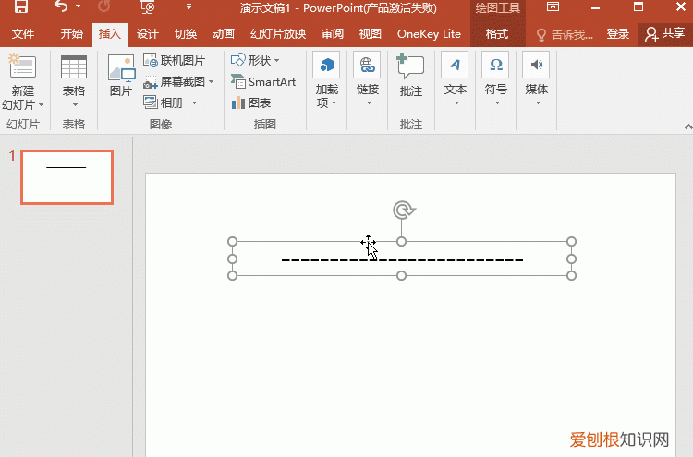Viewport: 693px width, 457px height.
Task: Select slide 1 thumbnail in panel
Action: (67, 176)
